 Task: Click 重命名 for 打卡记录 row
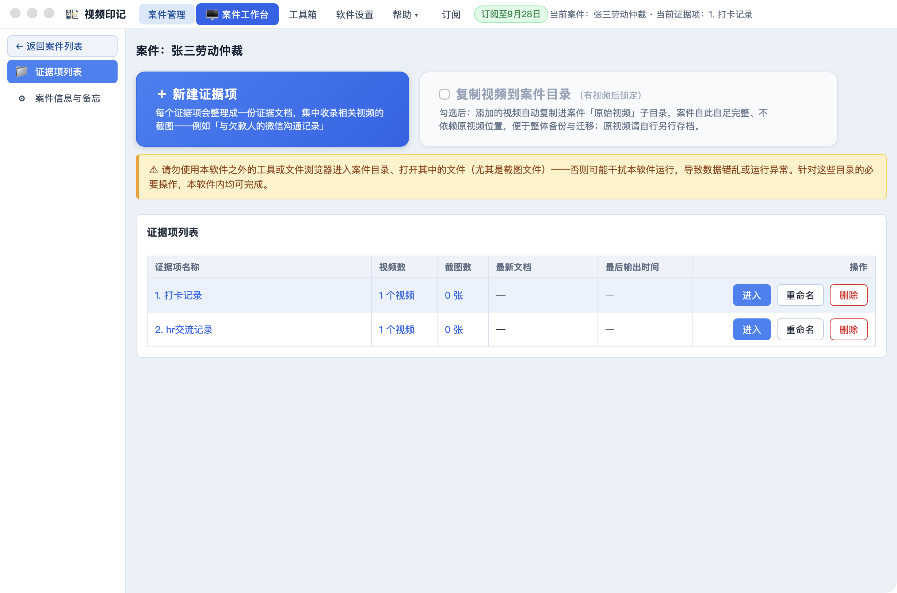800,295
